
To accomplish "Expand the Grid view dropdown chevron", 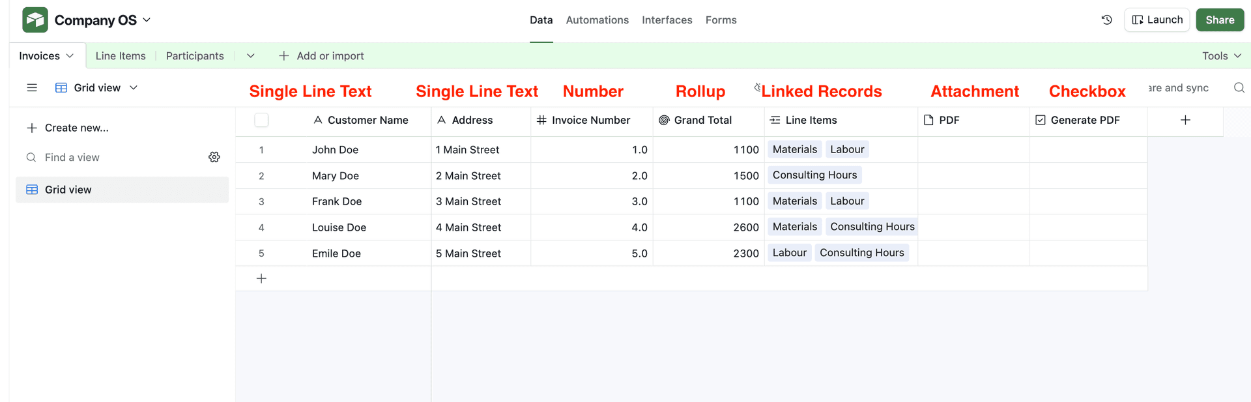I will click(x=134, y=87).
